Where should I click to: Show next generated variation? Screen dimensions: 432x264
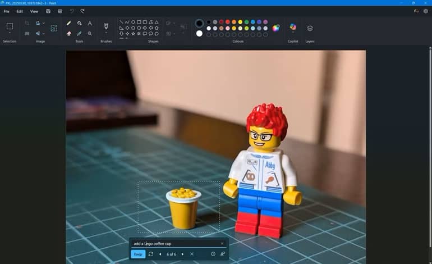182,254
